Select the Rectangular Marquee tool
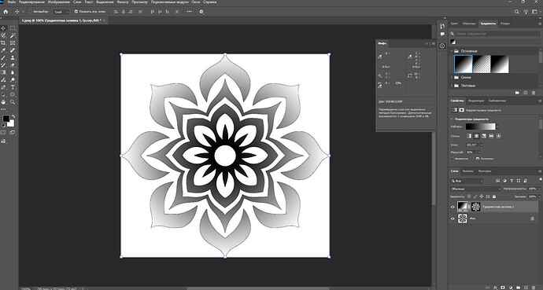Screen dimensions: 543x290 [13, 28]
